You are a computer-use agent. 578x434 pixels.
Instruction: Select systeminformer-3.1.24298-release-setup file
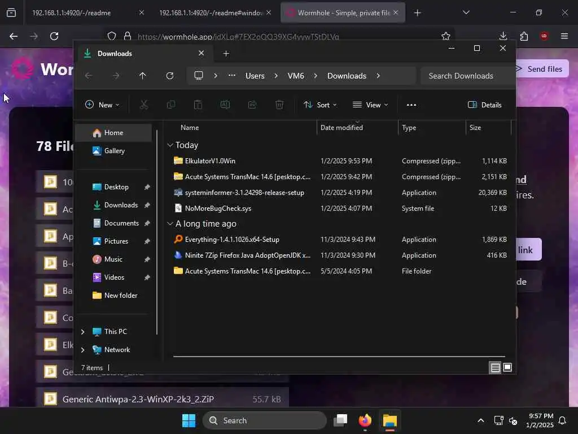[x=339, y=193]
